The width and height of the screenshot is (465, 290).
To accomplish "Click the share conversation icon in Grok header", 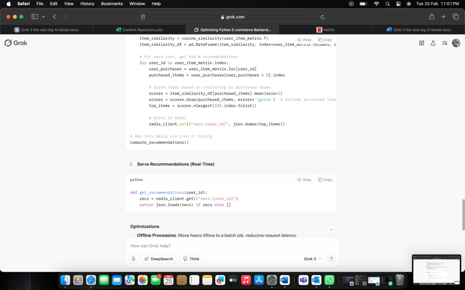I will coord(433,43).
